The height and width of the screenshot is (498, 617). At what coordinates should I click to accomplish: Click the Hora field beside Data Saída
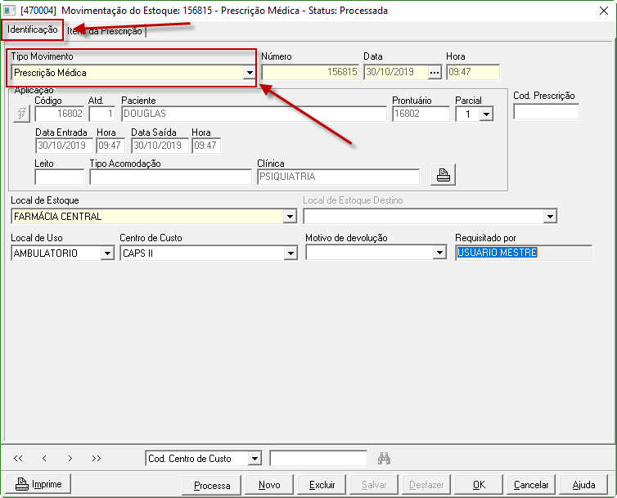pos(206,146)
